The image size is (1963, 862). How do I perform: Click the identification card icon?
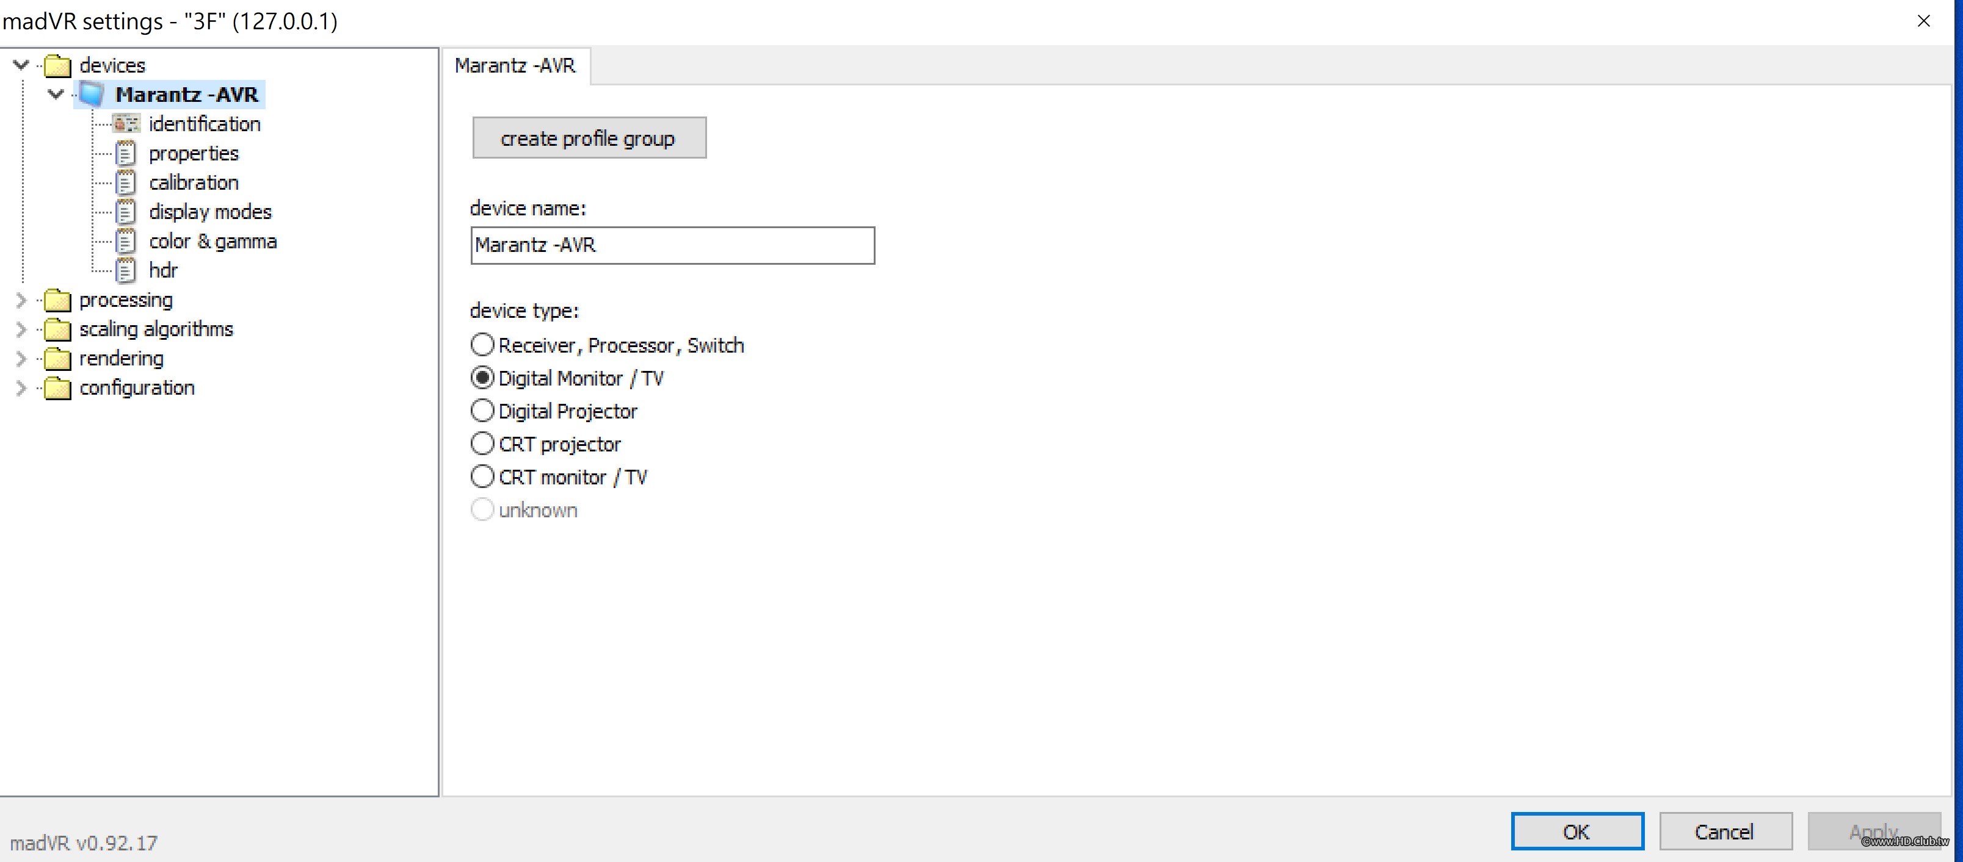[126, 123]
